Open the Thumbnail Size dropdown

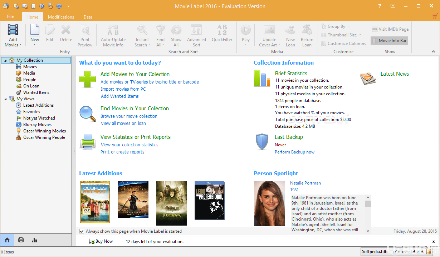(342, 35)
